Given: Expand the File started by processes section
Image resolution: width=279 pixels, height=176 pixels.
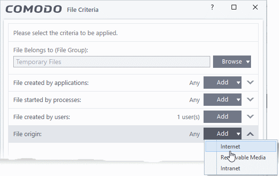Looking at the screenshot, I should coord(250,100).
